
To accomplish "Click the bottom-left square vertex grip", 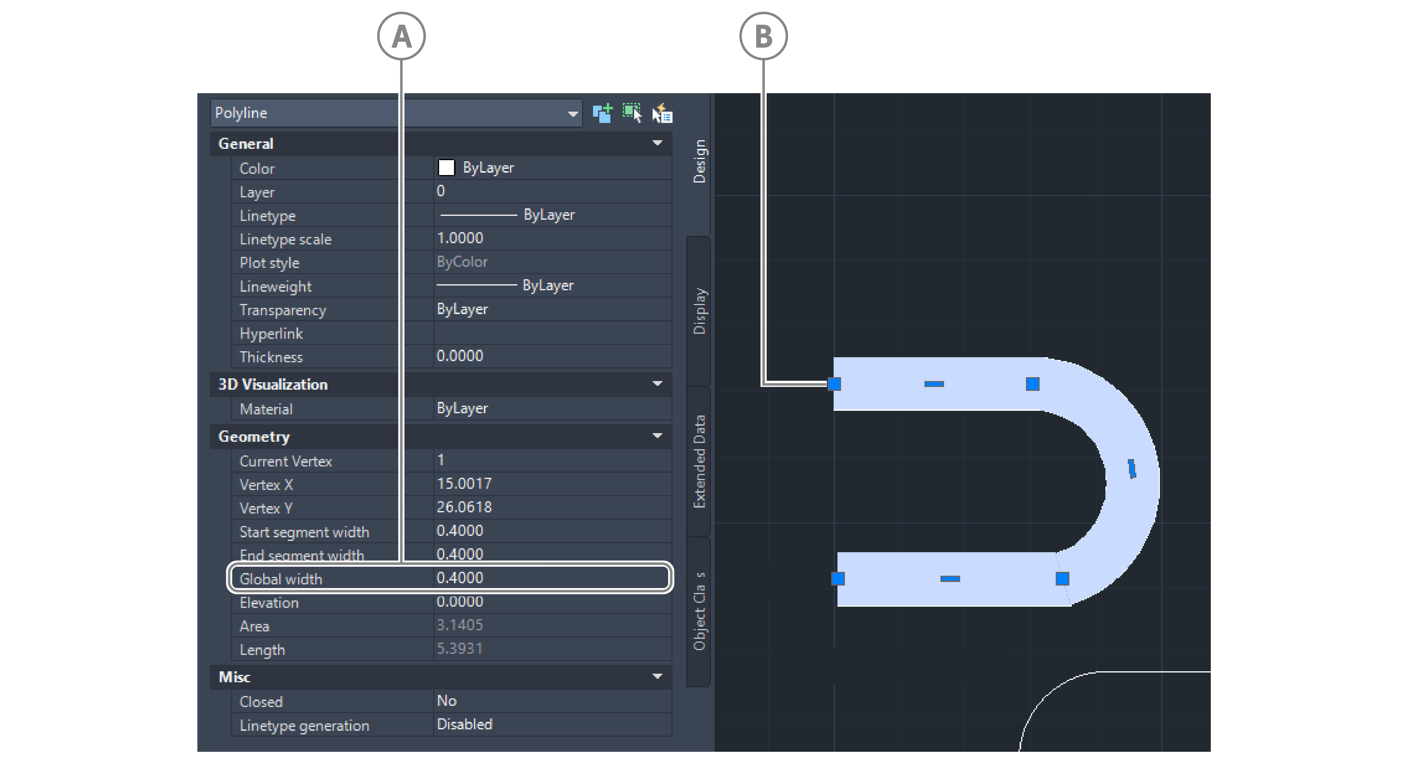I will point(838,578).
